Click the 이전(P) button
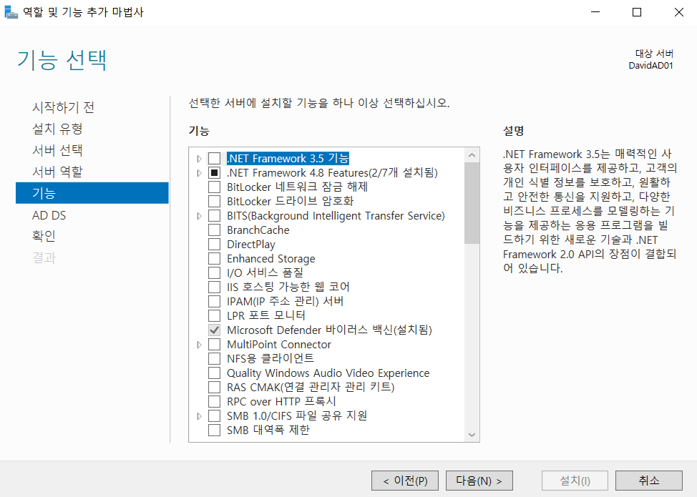The image size is (697, 497). coord(405,481)
